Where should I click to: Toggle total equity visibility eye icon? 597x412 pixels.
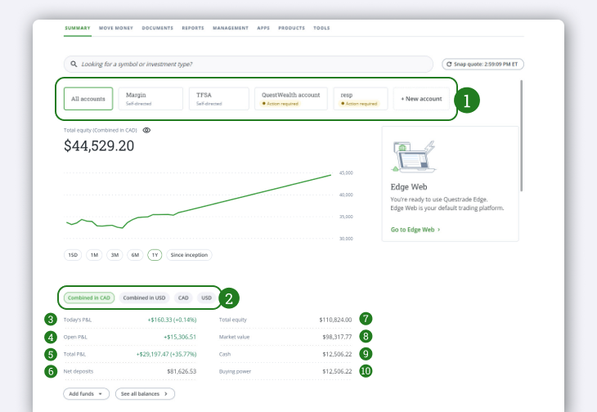click(x=146, y=131)
